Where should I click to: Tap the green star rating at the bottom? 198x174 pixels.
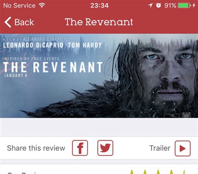pyautogui.click(x=158, y=171)
